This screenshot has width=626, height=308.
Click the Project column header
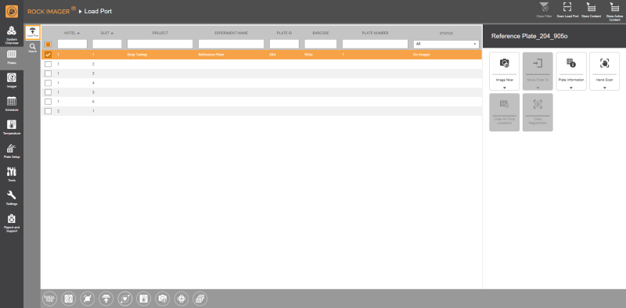(x=160, y=33)
